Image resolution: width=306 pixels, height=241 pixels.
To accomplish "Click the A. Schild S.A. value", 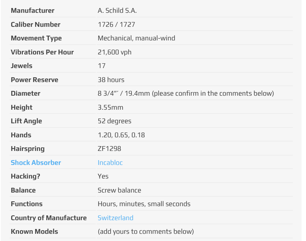I will click(x=117, y=10).
